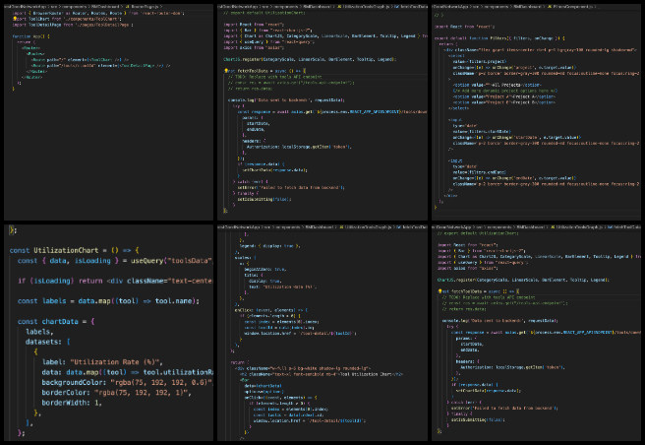645x445 pixels.
Task: Click the JS file icon in the top-left panel breadcrumb
Action: click(127, 7)
